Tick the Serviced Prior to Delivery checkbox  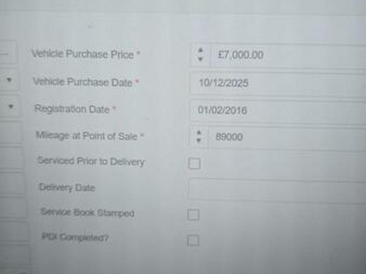[194, 164]
